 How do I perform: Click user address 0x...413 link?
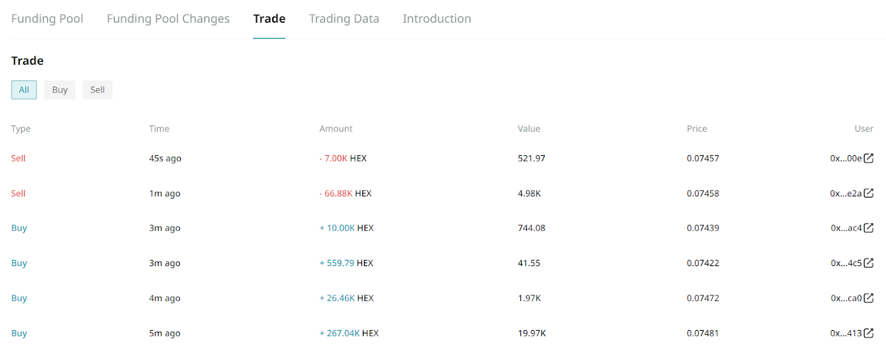click(846, 333)
